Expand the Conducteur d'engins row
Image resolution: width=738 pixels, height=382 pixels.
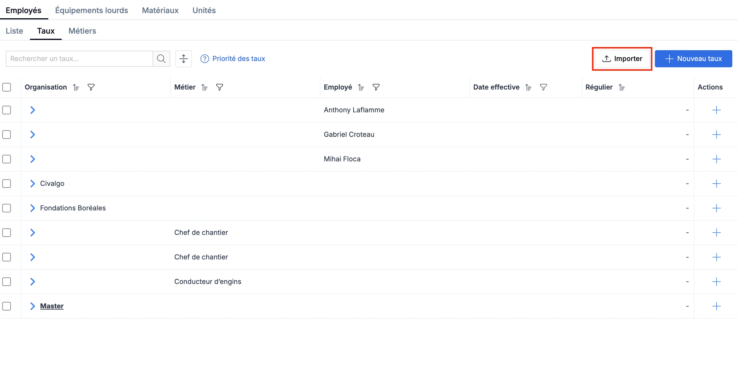(x=32, y=282)
